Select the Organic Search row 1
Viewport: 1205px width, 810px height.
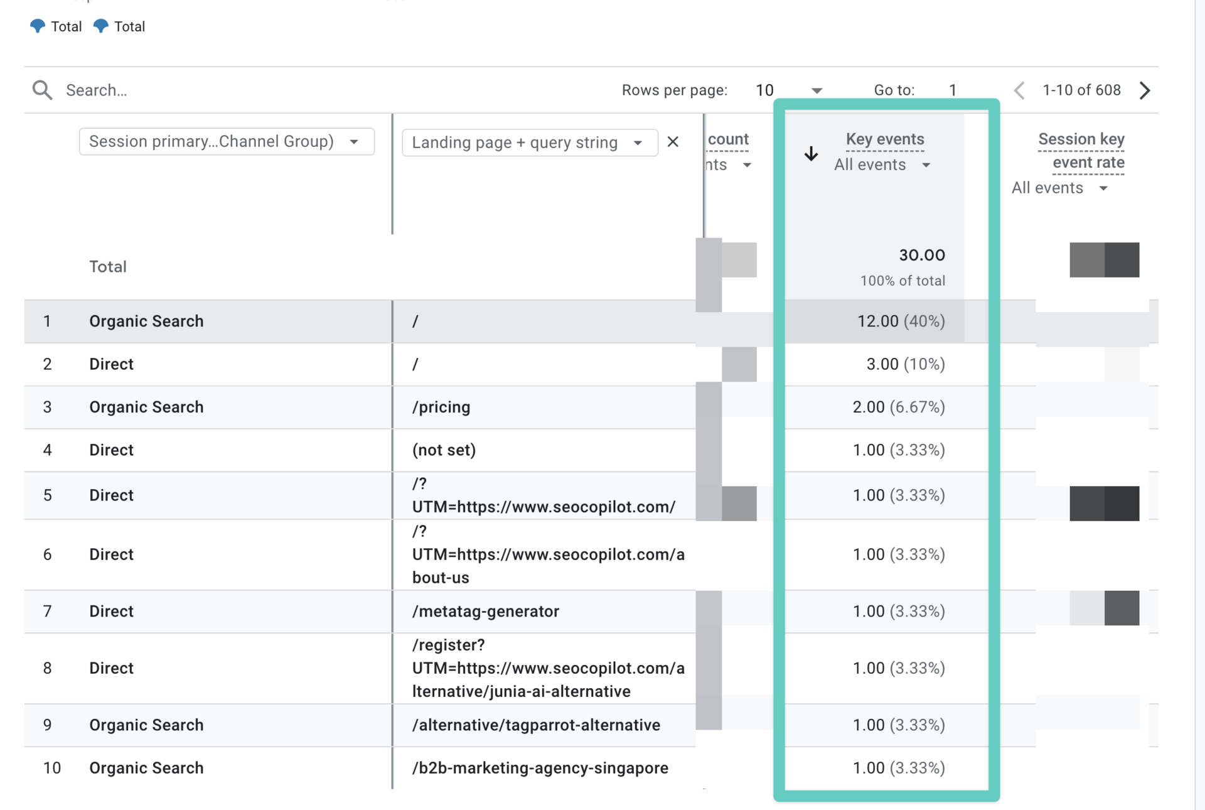(x=146, y=321)
